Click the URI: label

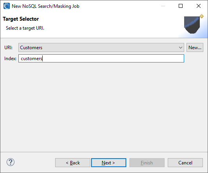(x=8, y=48)
